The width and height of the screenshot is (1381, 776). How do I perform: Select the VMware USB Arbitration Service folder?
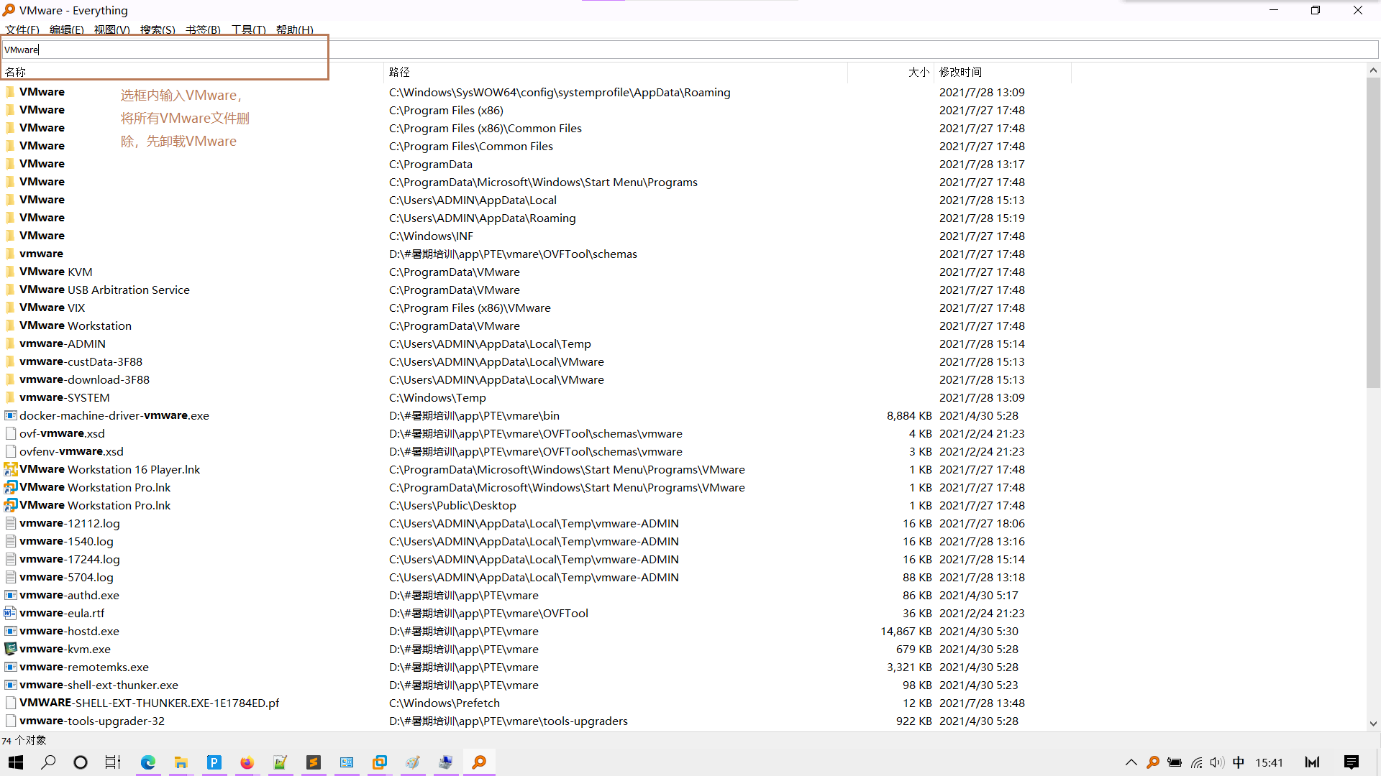(x=104, y=290)
